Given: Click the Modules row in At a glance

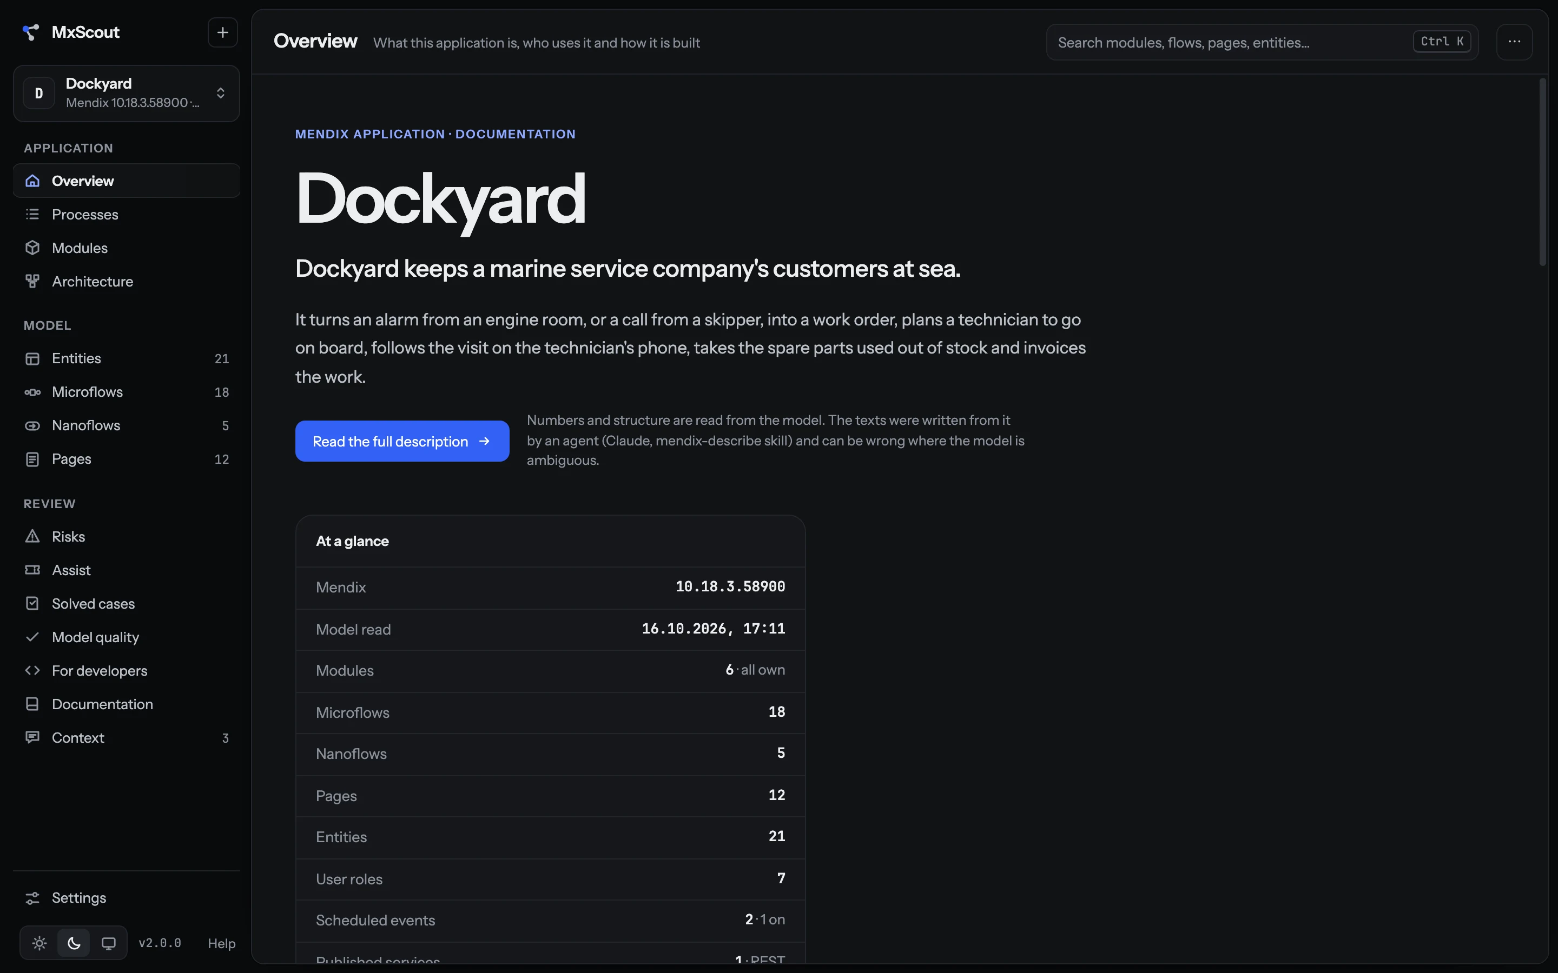Looking at the screenshot, I should (x=551, y=670).
